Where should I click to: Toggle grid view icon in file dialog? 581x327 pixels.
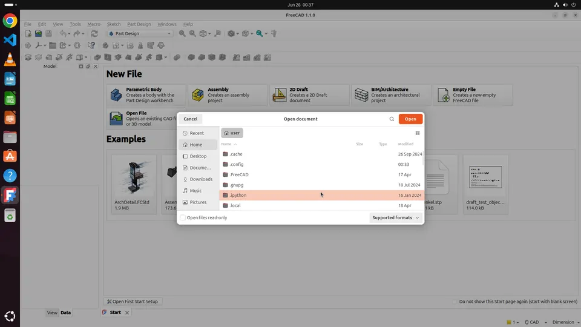click(x=418, y=133)
